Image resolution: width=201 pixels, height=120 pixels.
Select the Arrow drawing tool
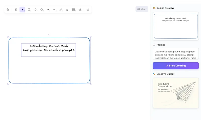click(48, 9)
